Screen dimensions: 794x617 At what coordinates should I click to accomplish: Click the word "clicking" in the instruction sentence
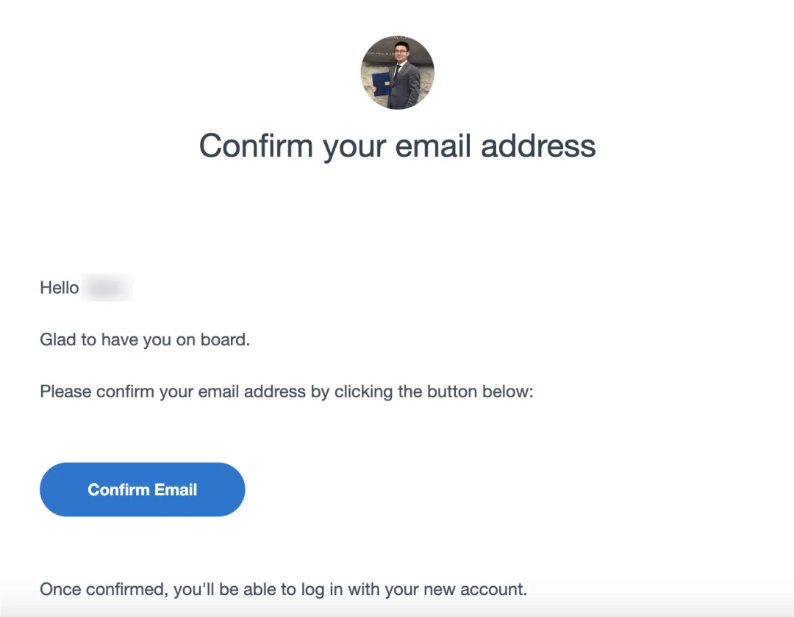tap(364, 392)
